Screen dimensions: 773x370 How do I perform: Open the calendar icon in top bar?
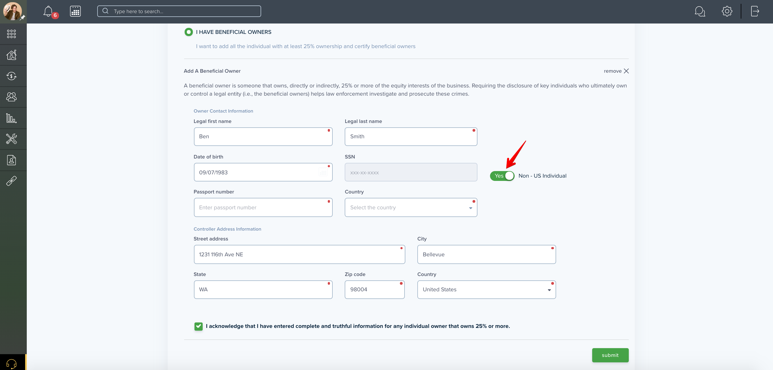coord(75,11)
